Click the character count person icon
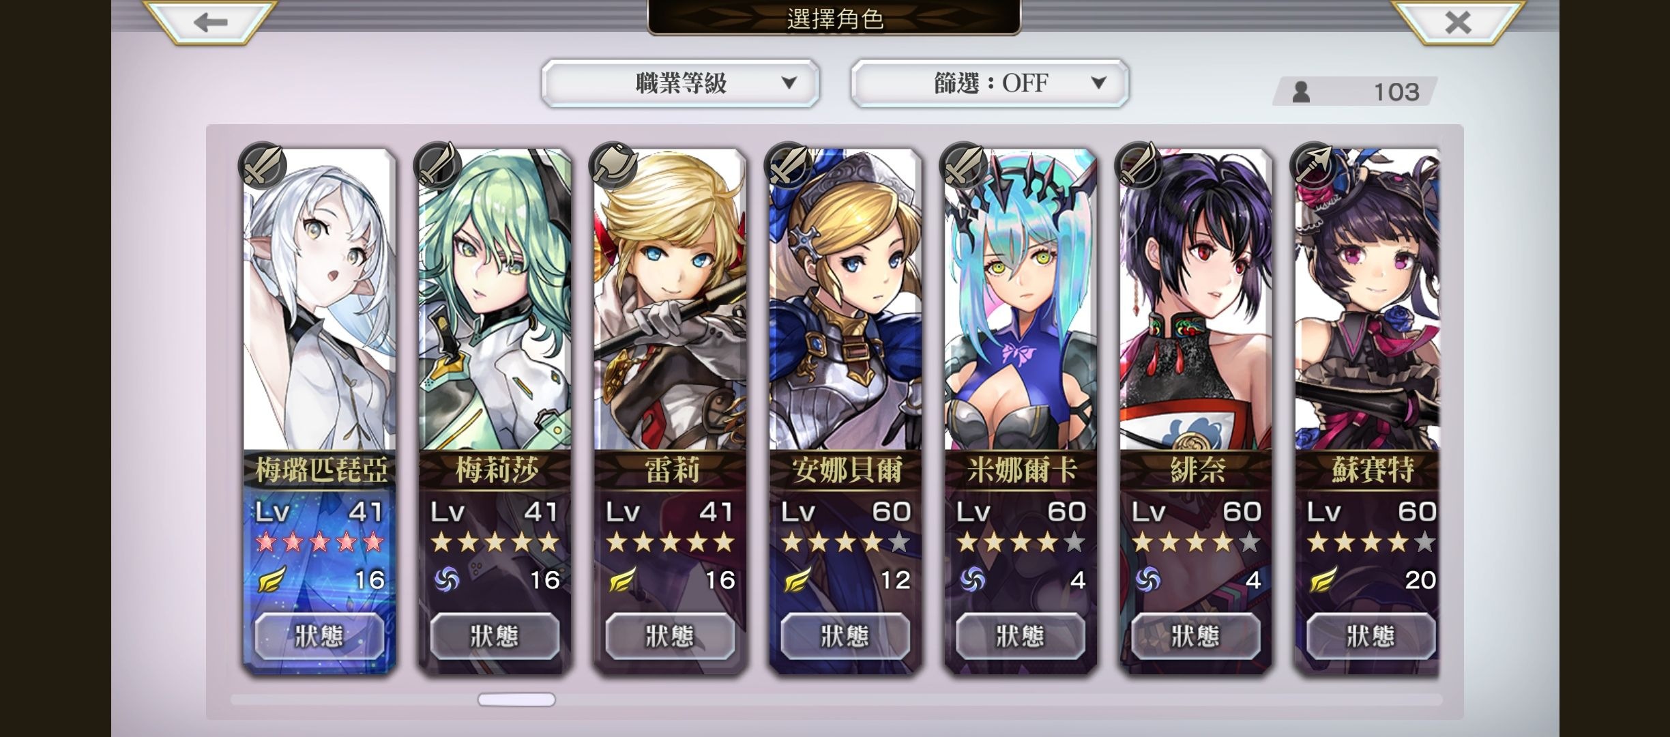This screenshot has height=737, width=1670. pyautogui.click(x=1301, y=91)
